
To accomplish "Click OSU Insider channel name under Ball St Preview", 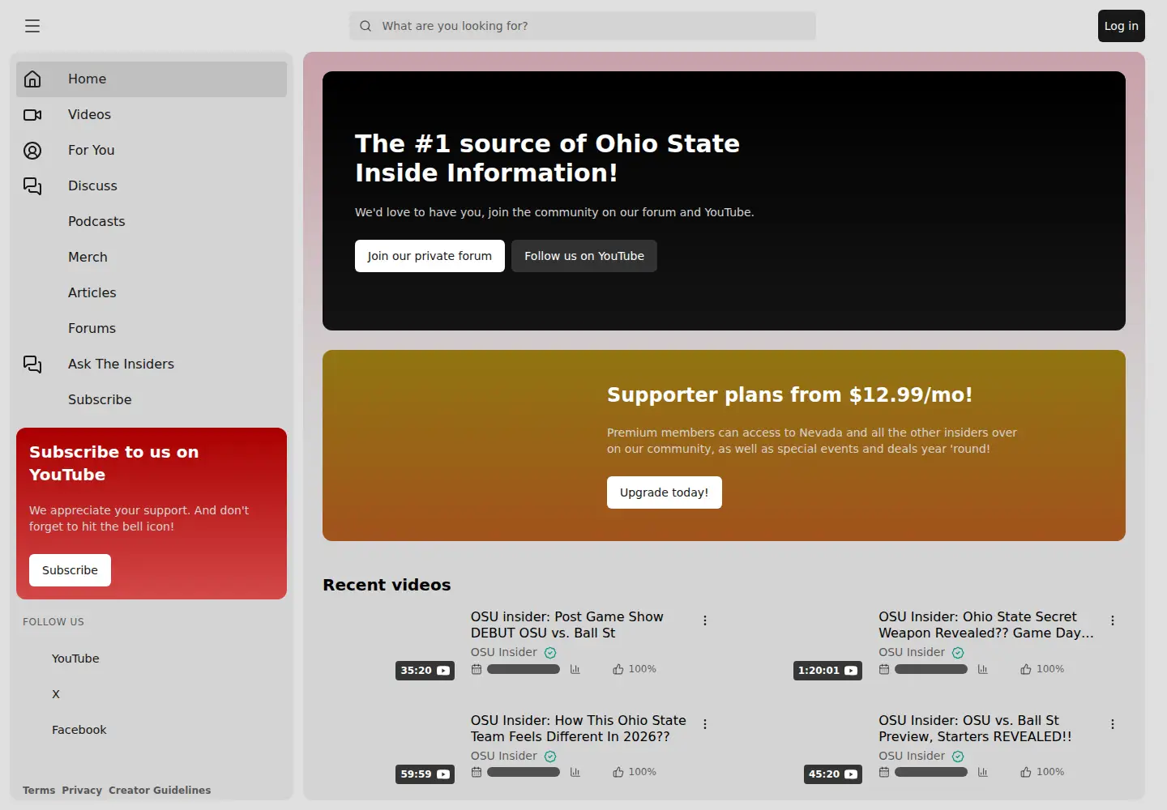I will click(912, 757).
